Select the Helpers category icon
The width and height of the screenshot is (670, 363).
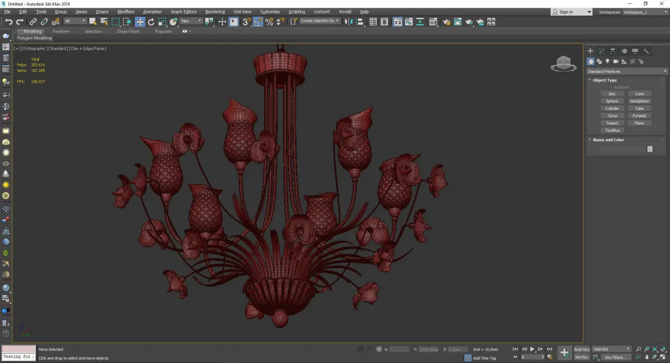[624, 61]
